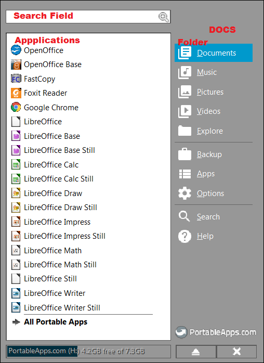Viewport: 264px width, 363px height.
Task: Launch the OpenOffice entry text
Action: (44, 50)
